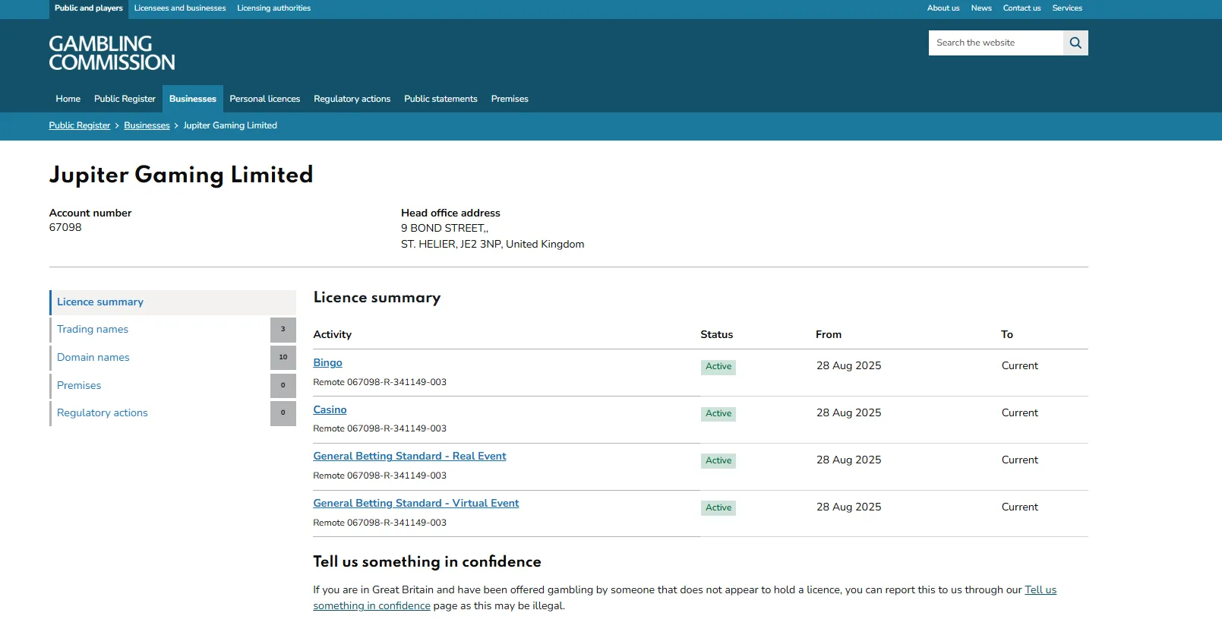The width and height of the screenshot is (1222, 632).
Task: Open the Bingo licence activity
Action: 328,363
